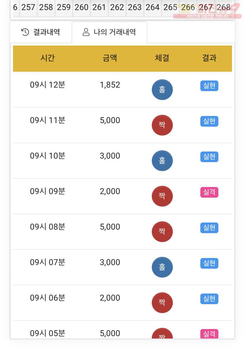Click the 홀 circle at 09시 07분
Image resolution: width=245 pixels, height=353 pixels.
click(162, 267)
